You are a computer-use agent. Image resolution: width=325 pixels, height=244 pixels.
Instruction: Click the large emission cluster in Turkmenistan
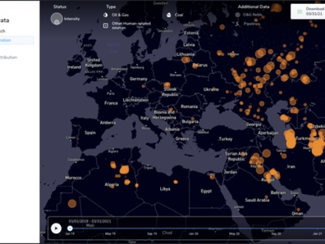click(290, 139)
